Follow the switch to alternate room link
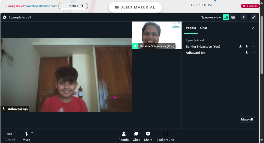The image size is (264, 143). coord(42,6)
